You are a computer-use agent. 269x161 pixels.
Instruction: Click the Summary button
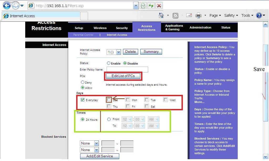[x=151, y=52]
